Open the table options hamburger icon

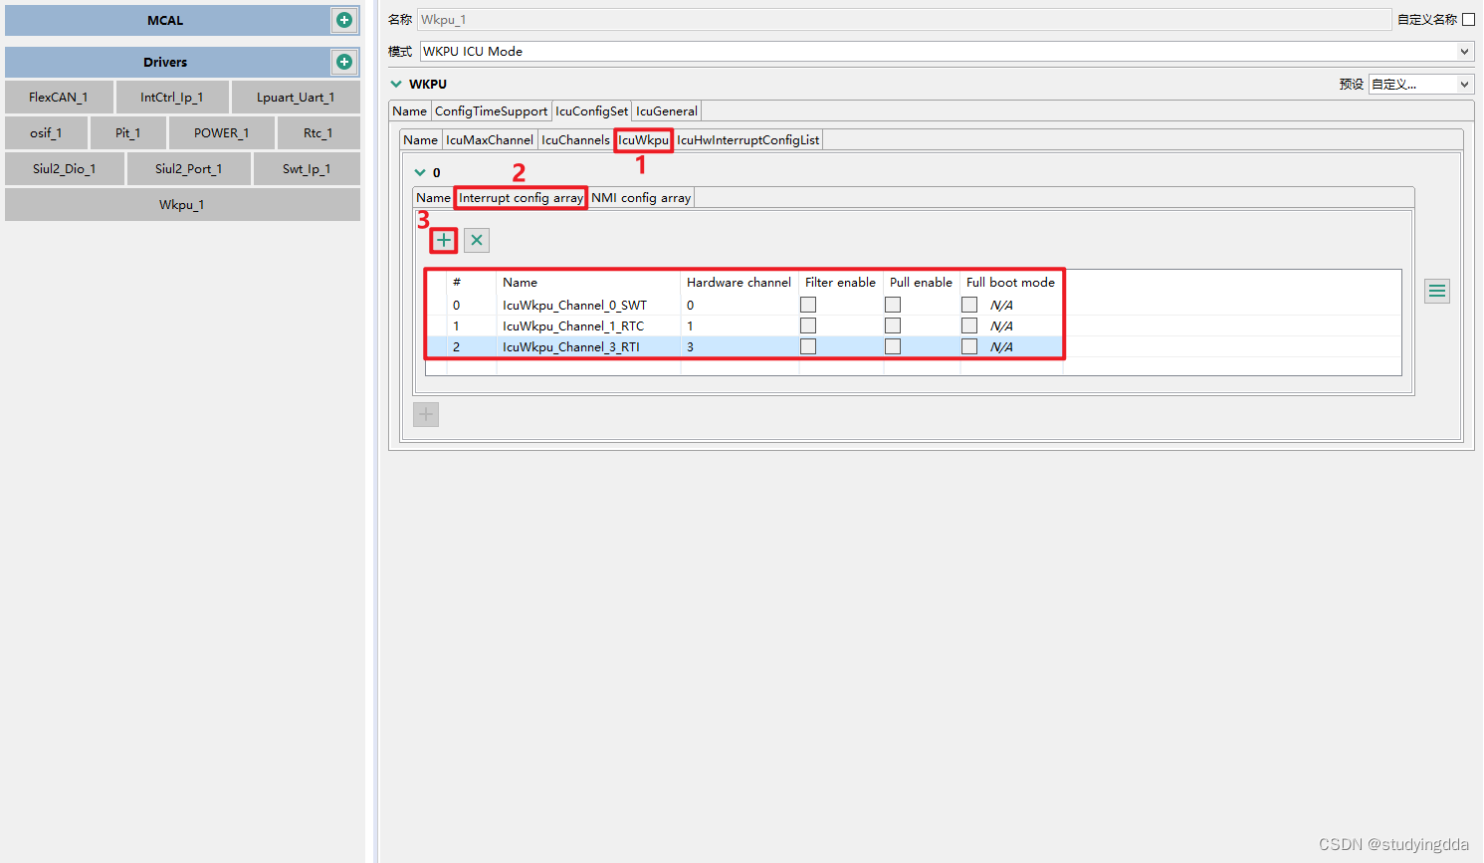coord(1437,291)
